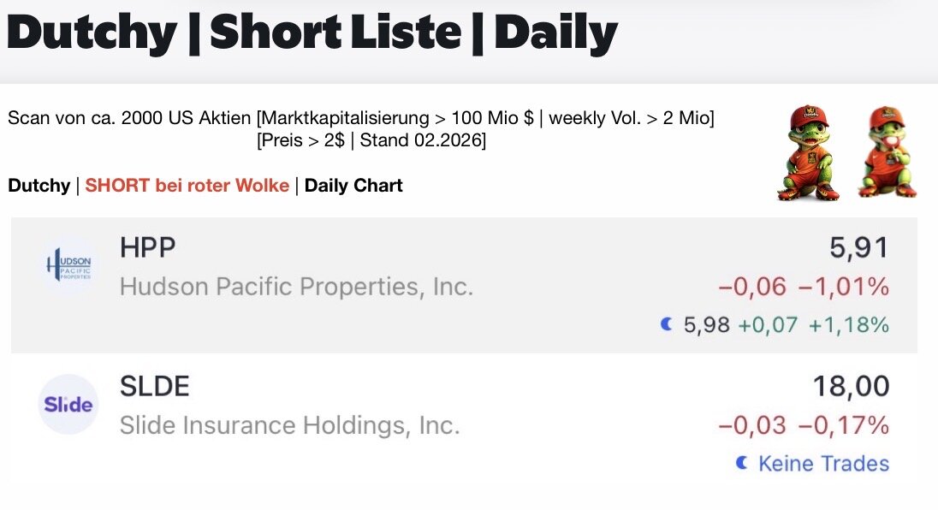
Task: Click the Daily Chart label
Action: click(x=353, y=186)
